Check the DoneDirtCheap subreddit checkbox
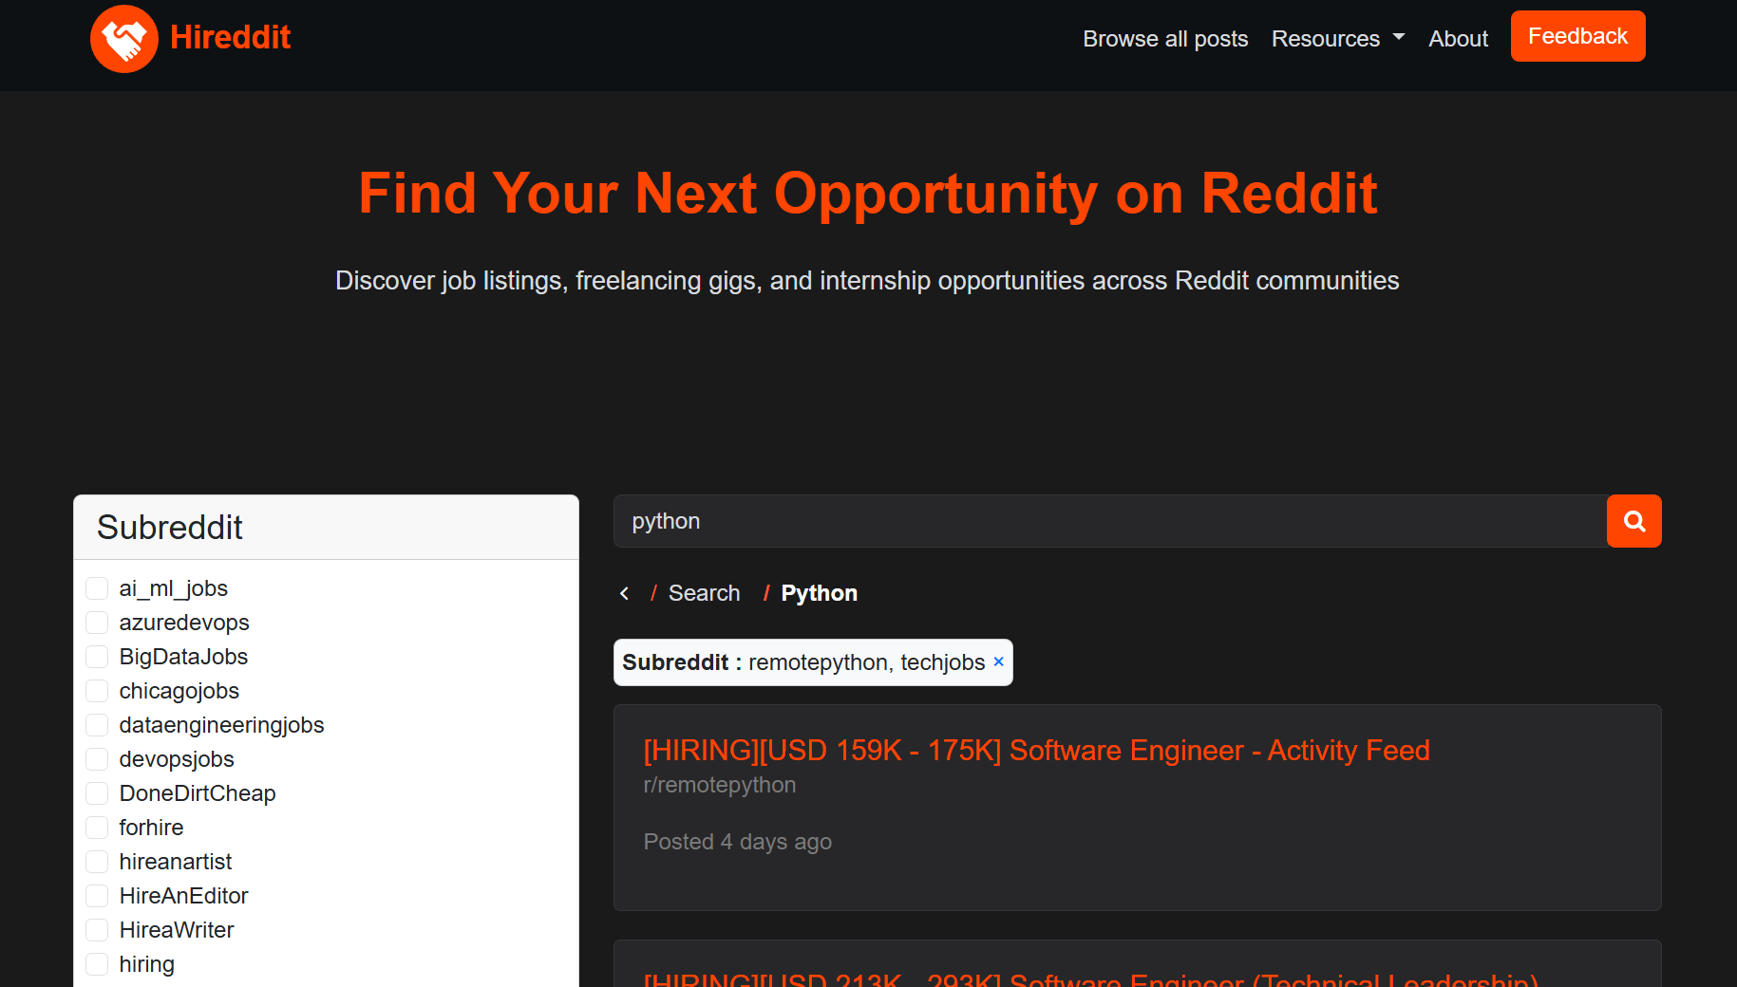The height and width of the screenshot is (987, 1737). point(97,793)
